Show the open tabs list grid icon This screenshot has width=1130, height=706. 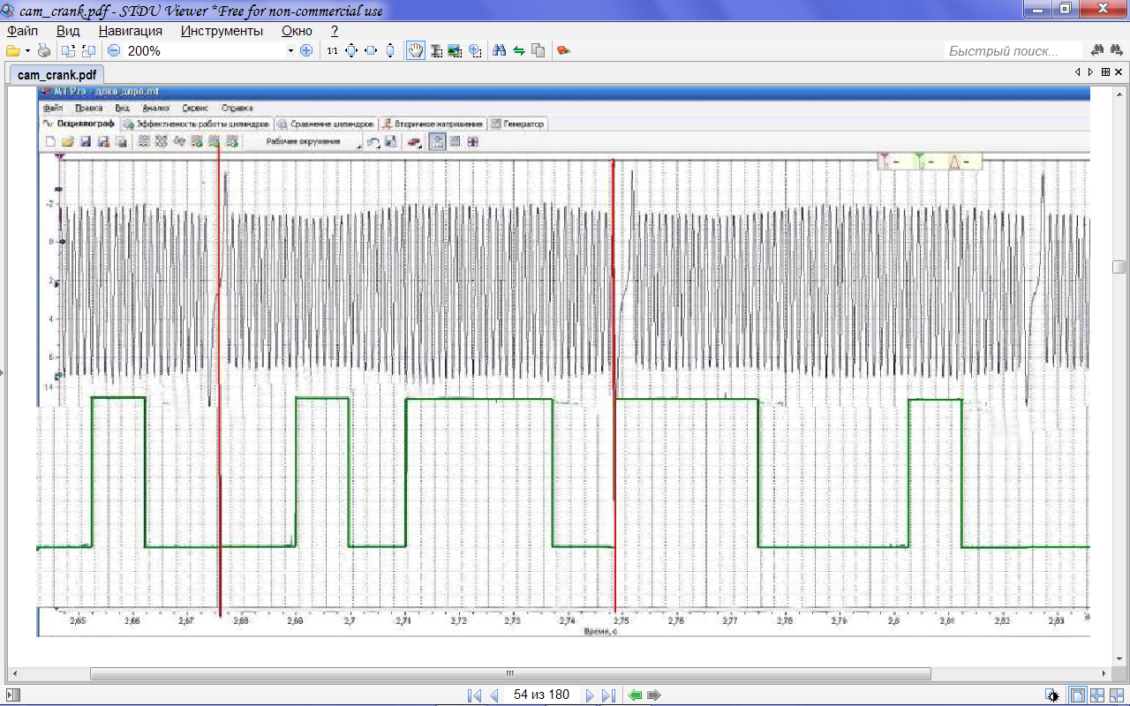tap(1105, 72)
